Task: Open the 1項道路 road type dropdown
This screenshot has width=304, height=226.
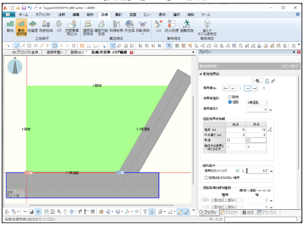Action: click(x=257, y=103)
